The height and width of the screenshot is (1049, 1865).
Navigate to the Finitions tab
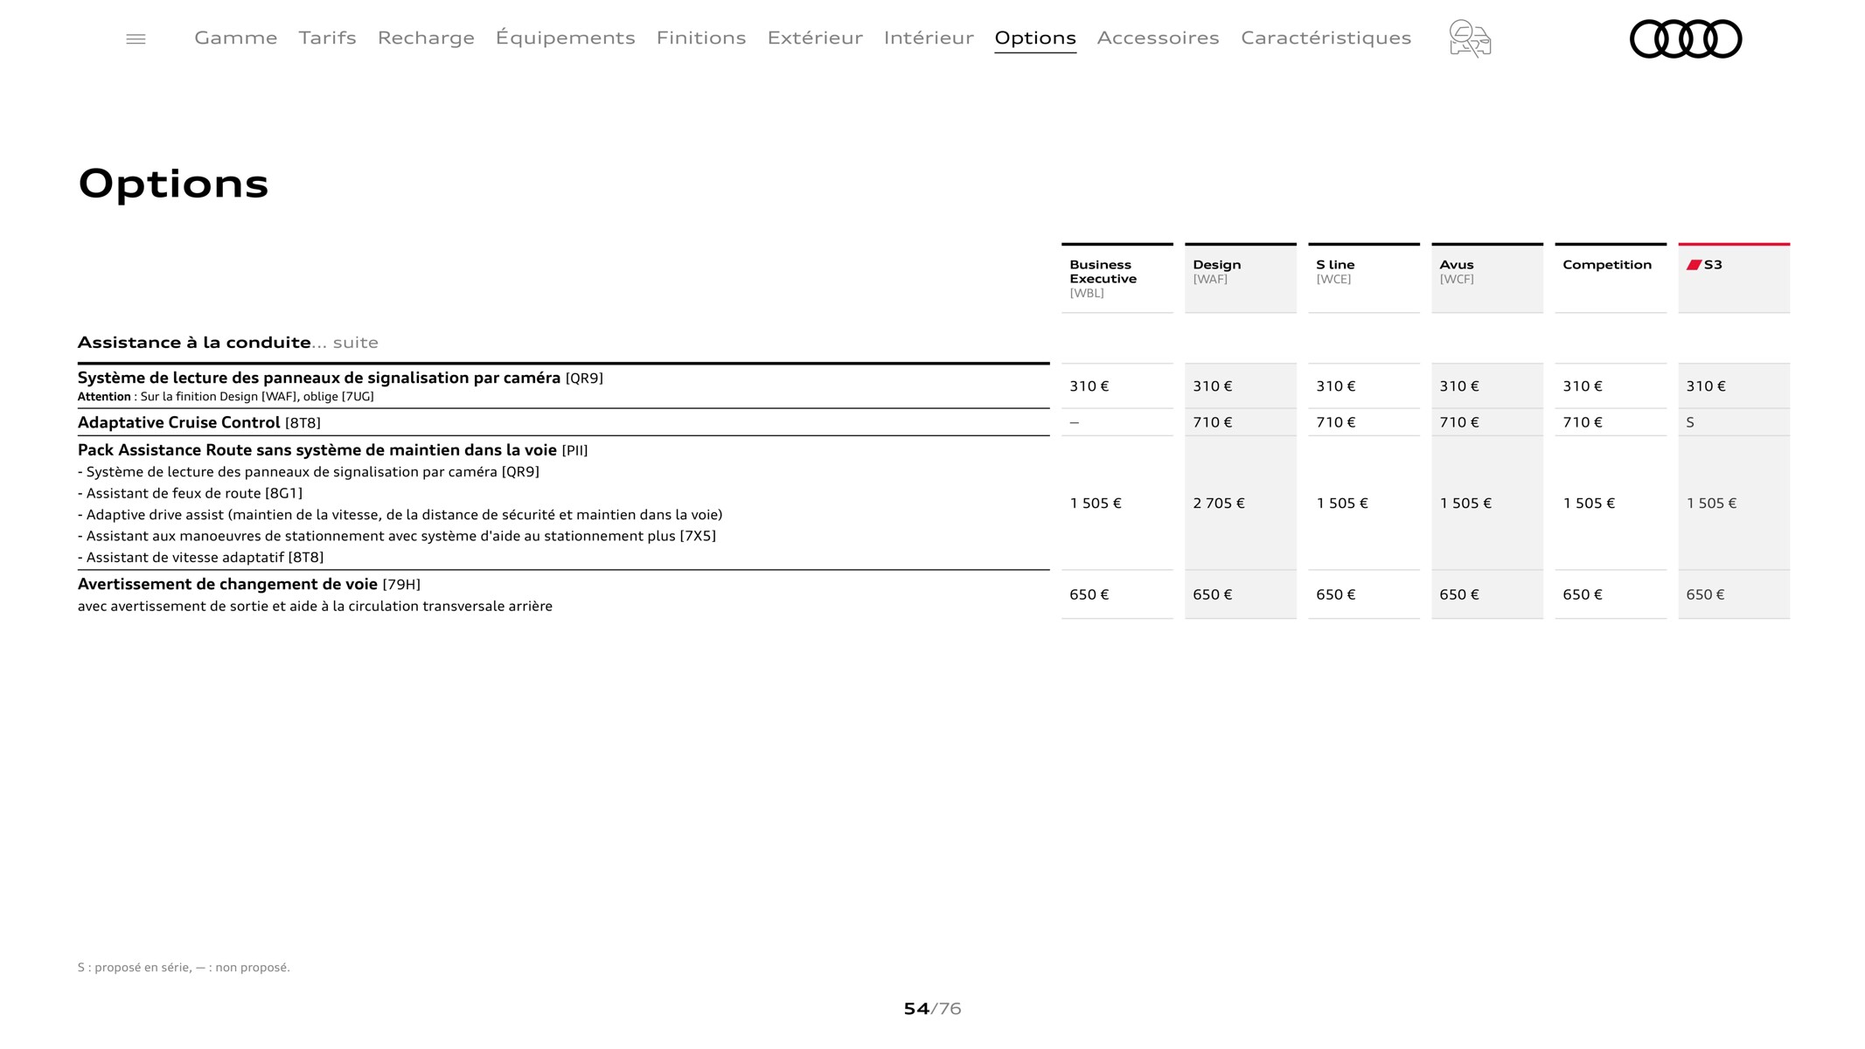tap(701, 38)
